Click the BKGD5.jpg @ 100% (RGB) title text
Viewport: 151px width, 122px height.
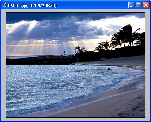pos(32,5)
